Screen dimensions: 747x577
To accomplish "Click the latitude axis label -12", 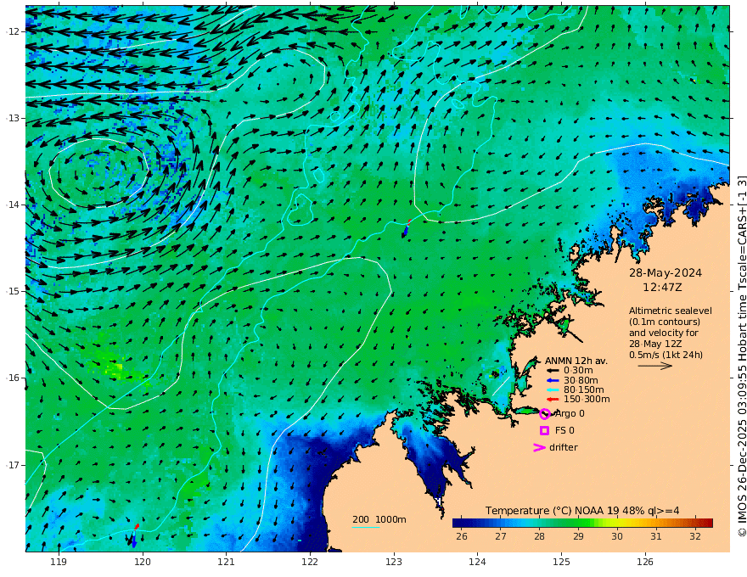I will 13,31.
